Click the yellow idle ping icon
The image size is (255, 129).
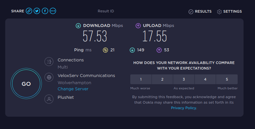[105, 50]
